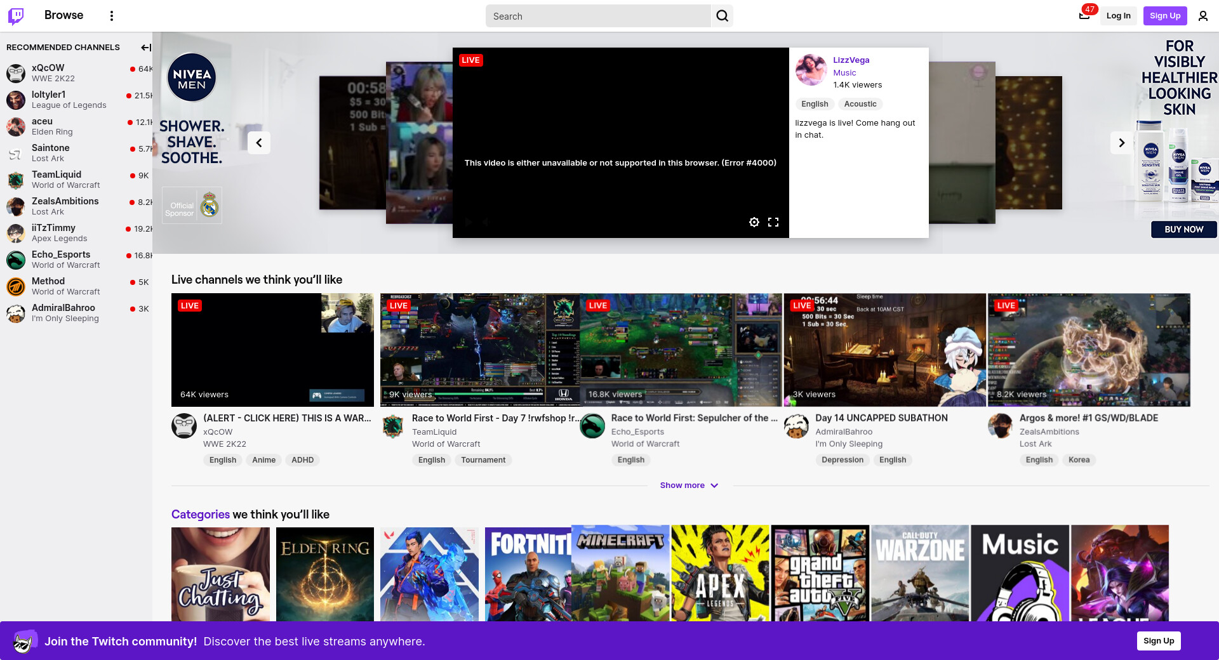Open the Elden Ring category thumbnail

[325, 574]
